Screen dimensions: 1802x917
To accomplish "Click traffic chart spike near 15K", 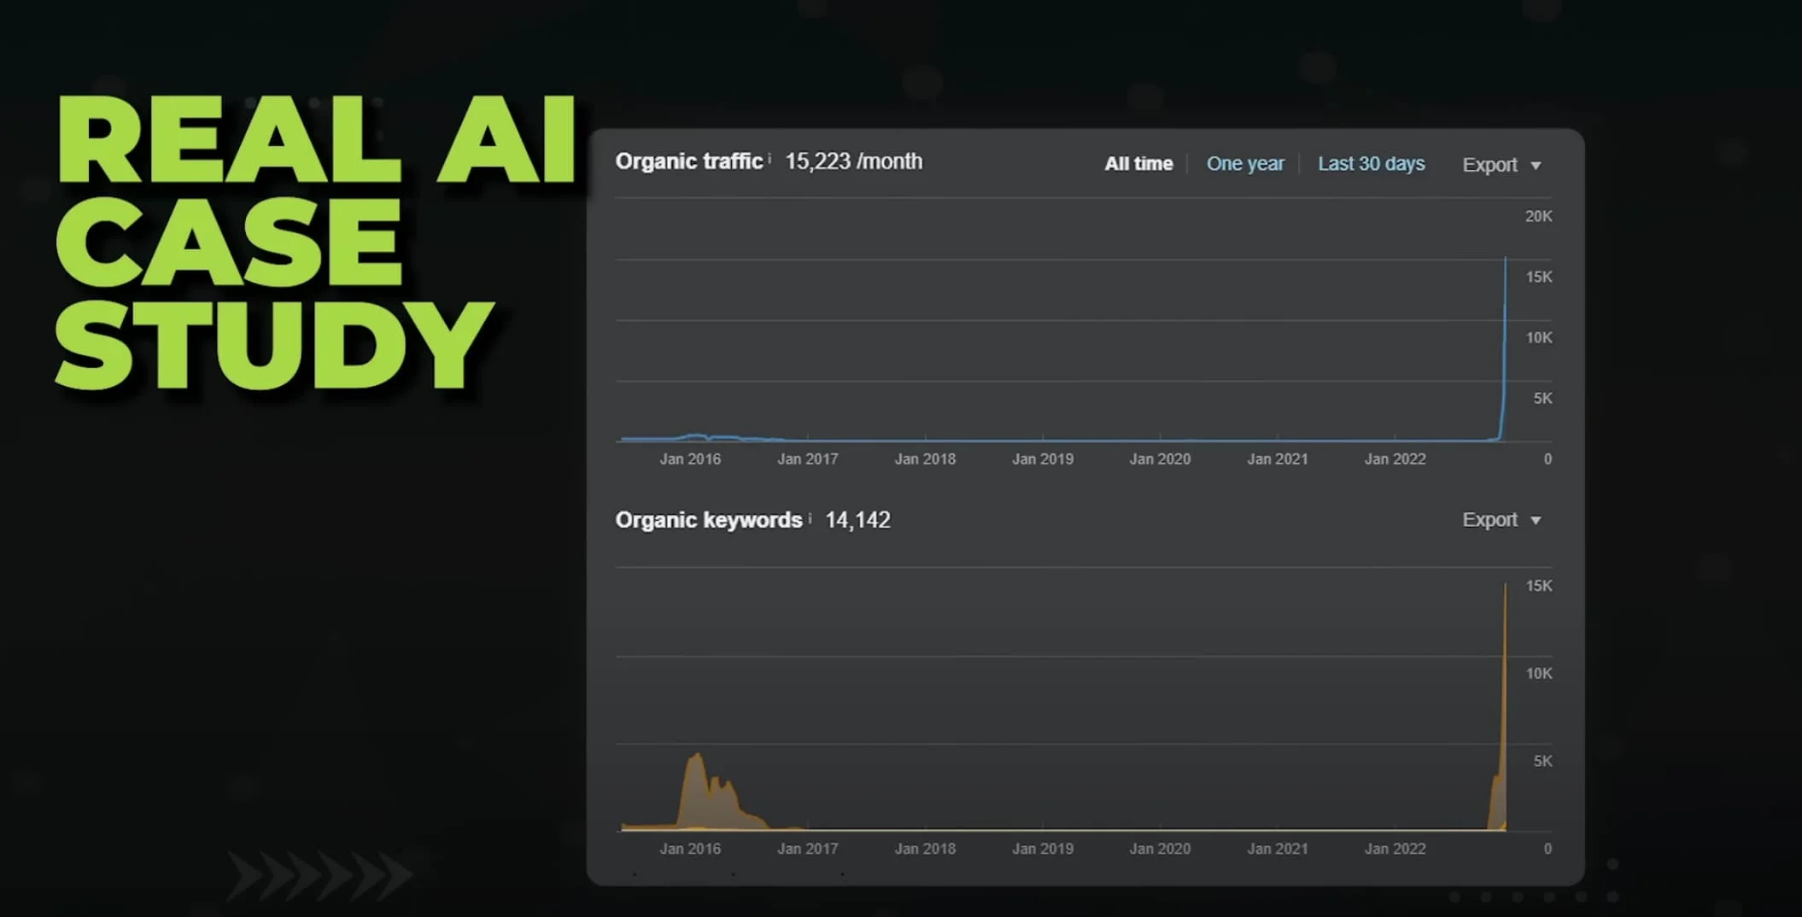I will click(1505, 260).
